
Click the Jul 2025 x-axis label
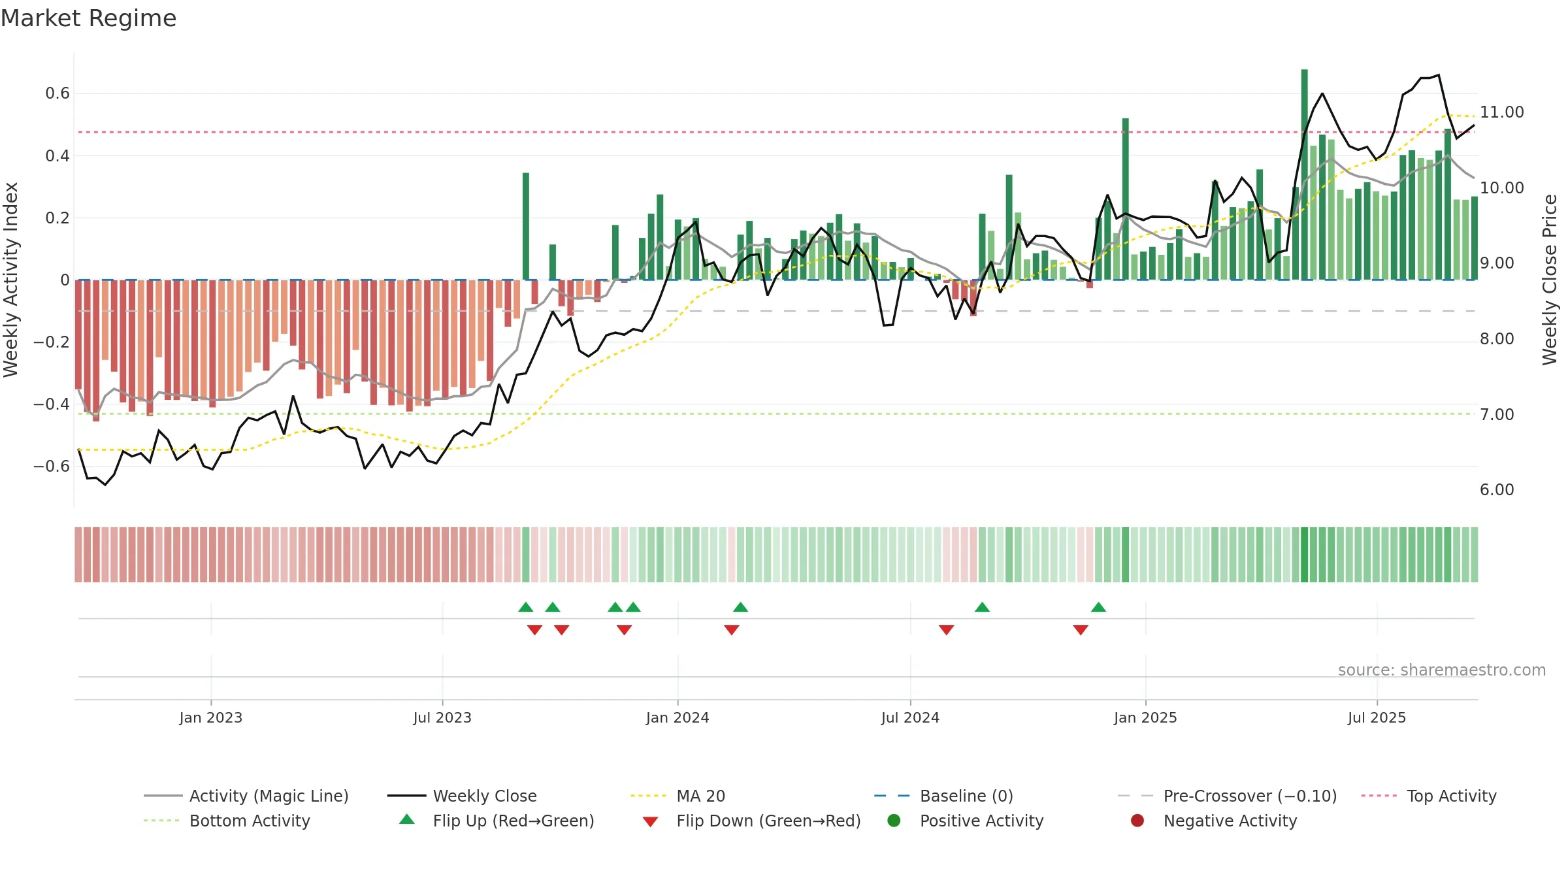pos(1377,717)
